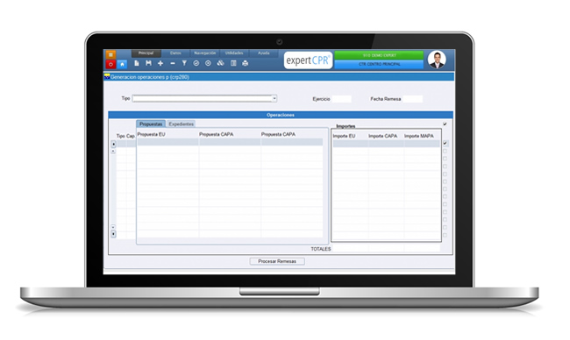
Task: Click the plus add record icon
Action: (x=160, y=63)
